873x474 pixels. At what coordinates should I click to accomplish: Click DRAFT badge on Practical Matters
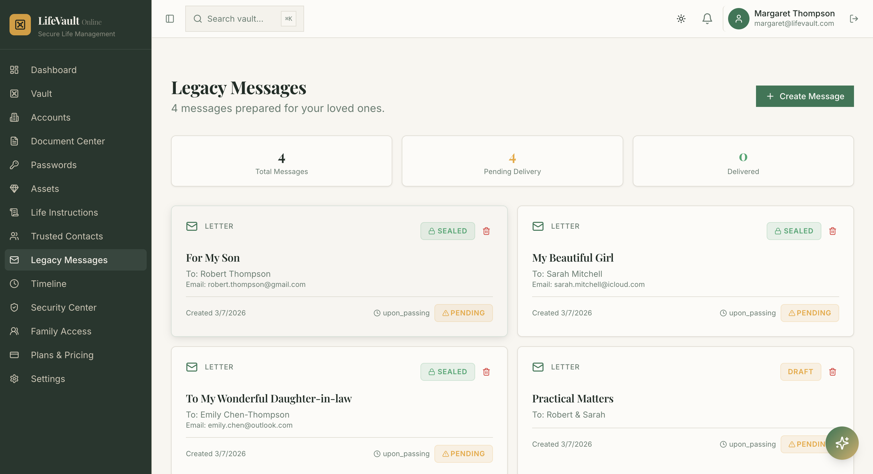click(800, 372)
